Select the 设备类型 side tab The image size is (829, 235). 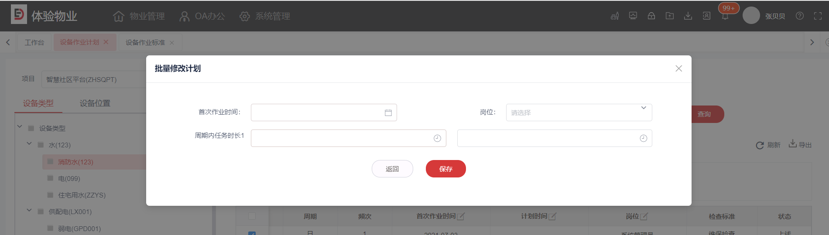coord(38,103)
